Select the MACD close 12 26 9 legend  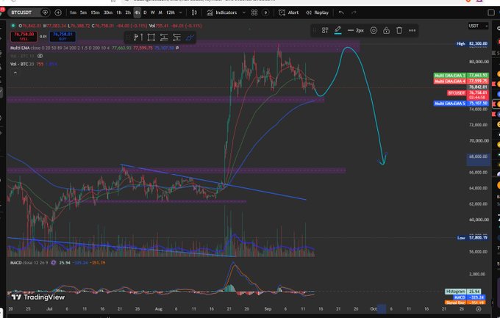click(x=29, y=263)
